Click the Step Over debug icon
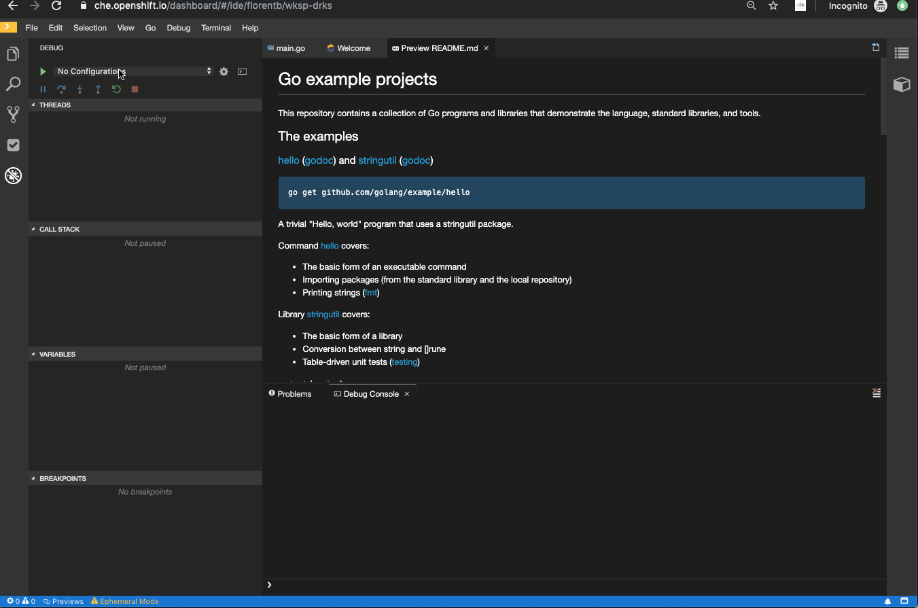 pyautogui.click(x=61, y=89)
